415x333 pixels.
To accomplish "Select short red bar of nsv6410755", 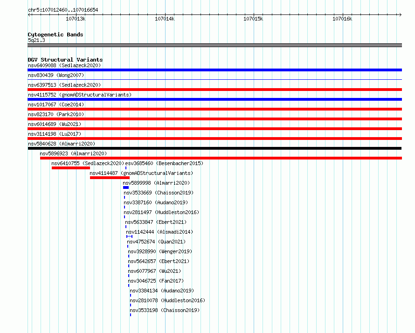I will pyautogui.click(x=71, y=168).
